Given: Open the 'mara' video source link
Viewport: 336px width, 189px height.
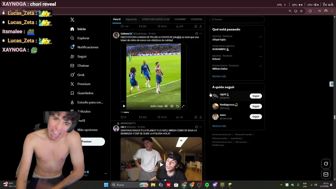Looking at the screenshot, I should (126, 112).
